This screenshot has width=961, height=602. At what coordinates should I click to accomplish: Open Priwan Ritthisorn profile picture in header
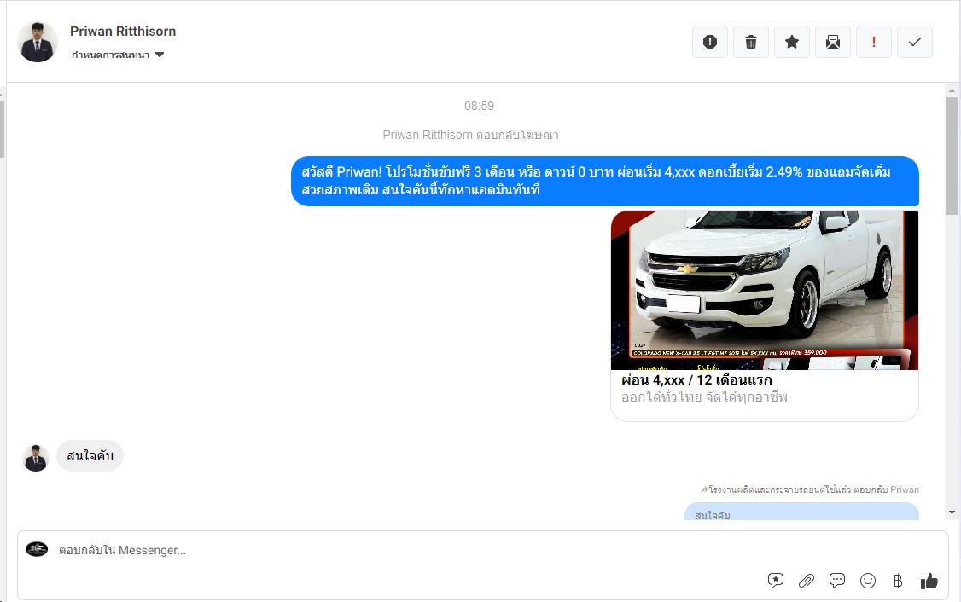tap(38, 42)
